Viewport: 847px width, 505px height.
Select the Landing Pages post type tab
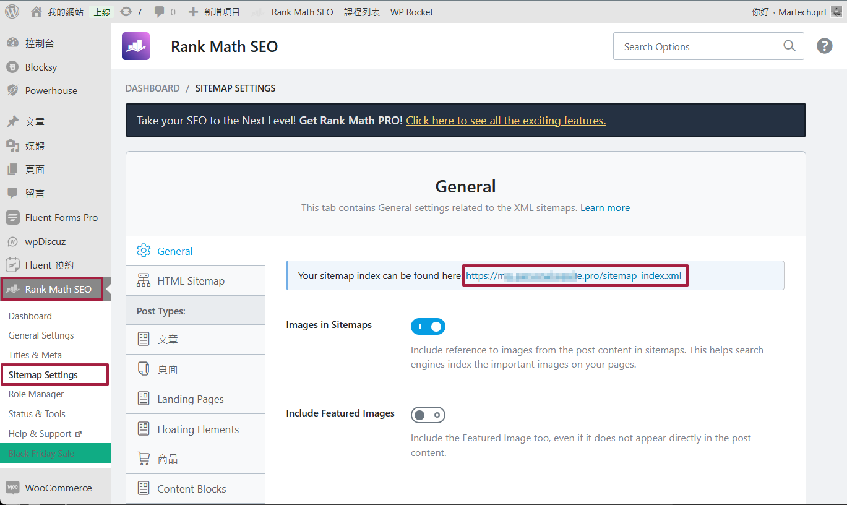pos(190,399)
